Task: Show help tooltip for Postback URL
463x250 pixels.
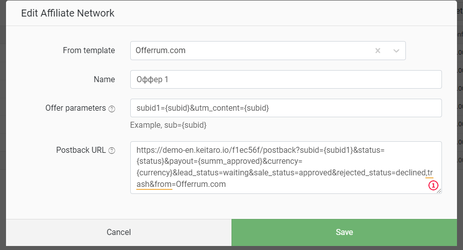Action: coord(112,150)
